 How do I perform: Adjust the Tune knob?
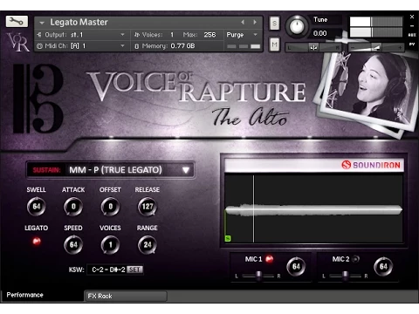click(x=297, y=27)
